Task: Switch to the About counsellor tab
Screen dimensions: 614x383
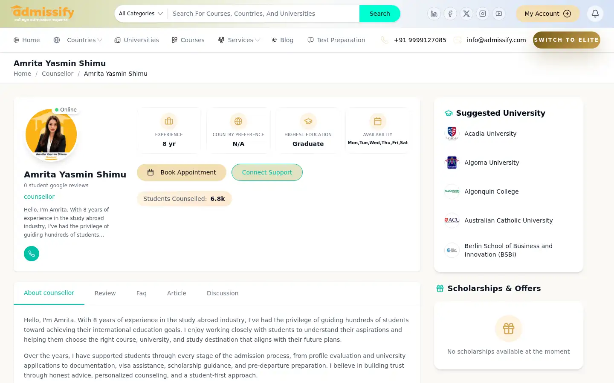Action: point(49,293)
